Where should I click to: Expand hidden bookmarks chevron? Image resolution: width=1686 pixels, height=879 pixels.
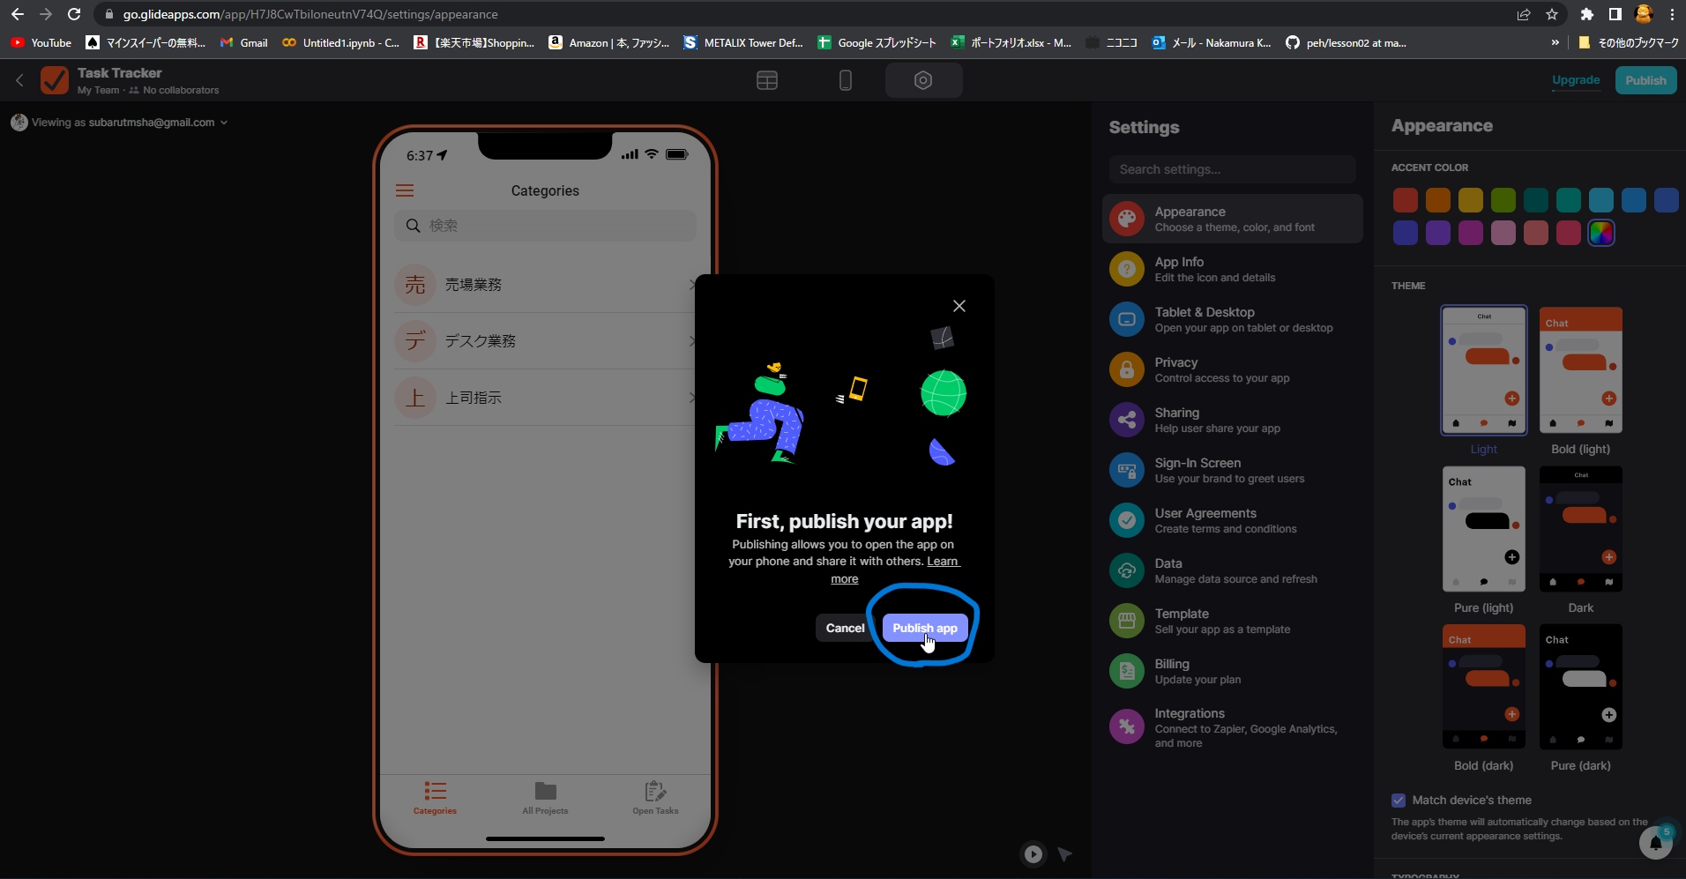[x=1555, y=42]
